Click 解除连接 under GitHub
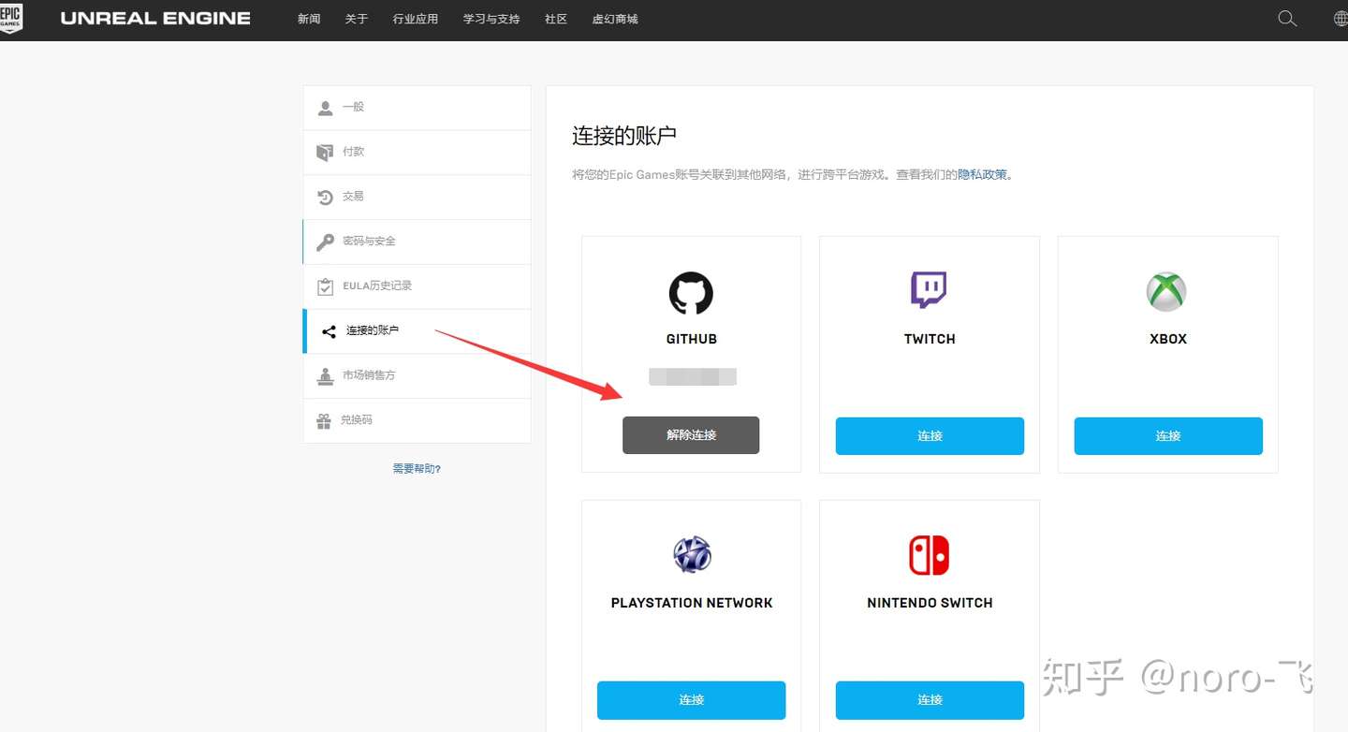Image resolution: width=1348 pixels, height=732 pixels. click(x=691, y=435)
